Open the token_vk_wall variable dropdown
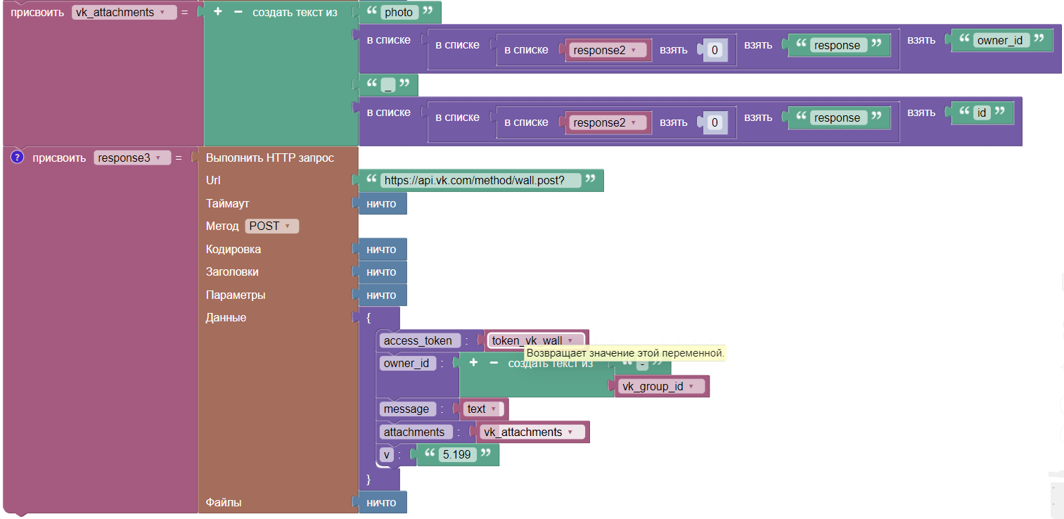The width and height of the screenshot is (1064, 519). [x=536, y=340]
